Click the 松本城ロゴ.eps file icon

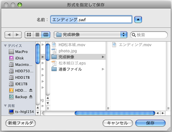click(54, 63)
